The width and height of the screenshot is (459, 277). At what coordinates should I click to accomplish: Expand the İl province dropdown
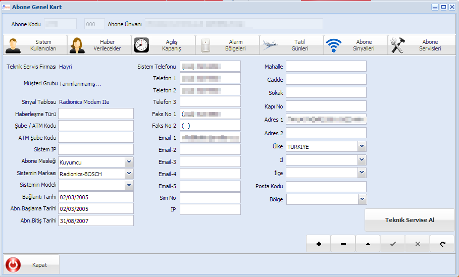pos(362,160)
